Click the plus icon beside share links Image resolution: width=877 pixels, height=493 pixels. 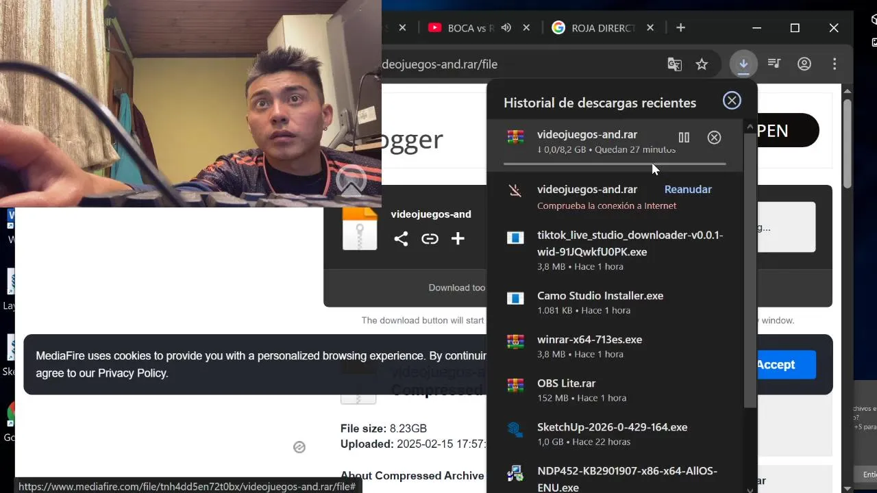pyautogui.click(x=458, y=239)
